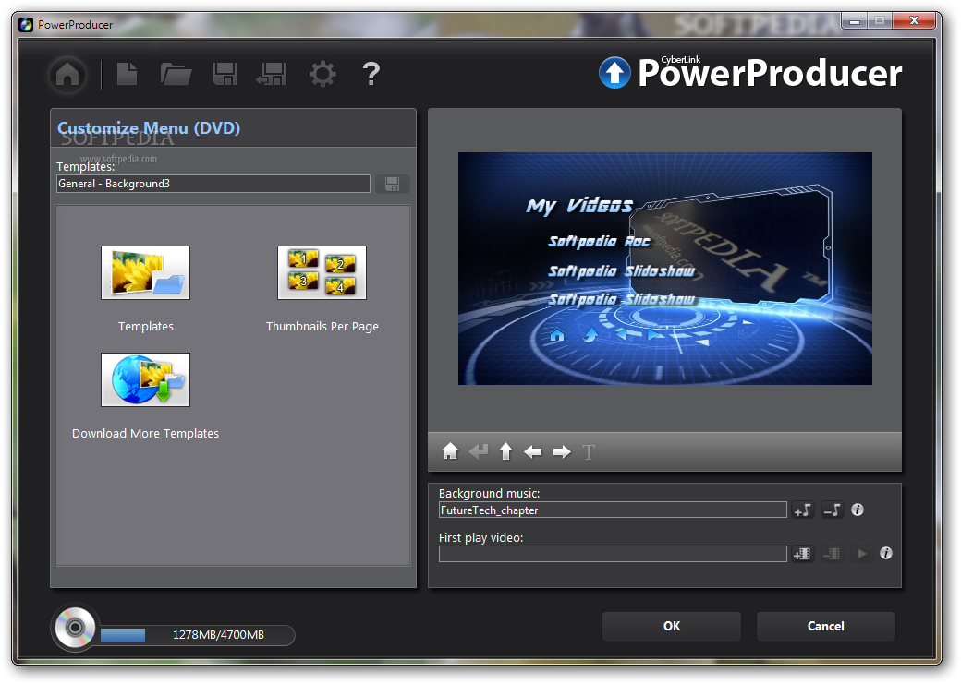
Task: Show background music info icon
Action: point(858,510)
